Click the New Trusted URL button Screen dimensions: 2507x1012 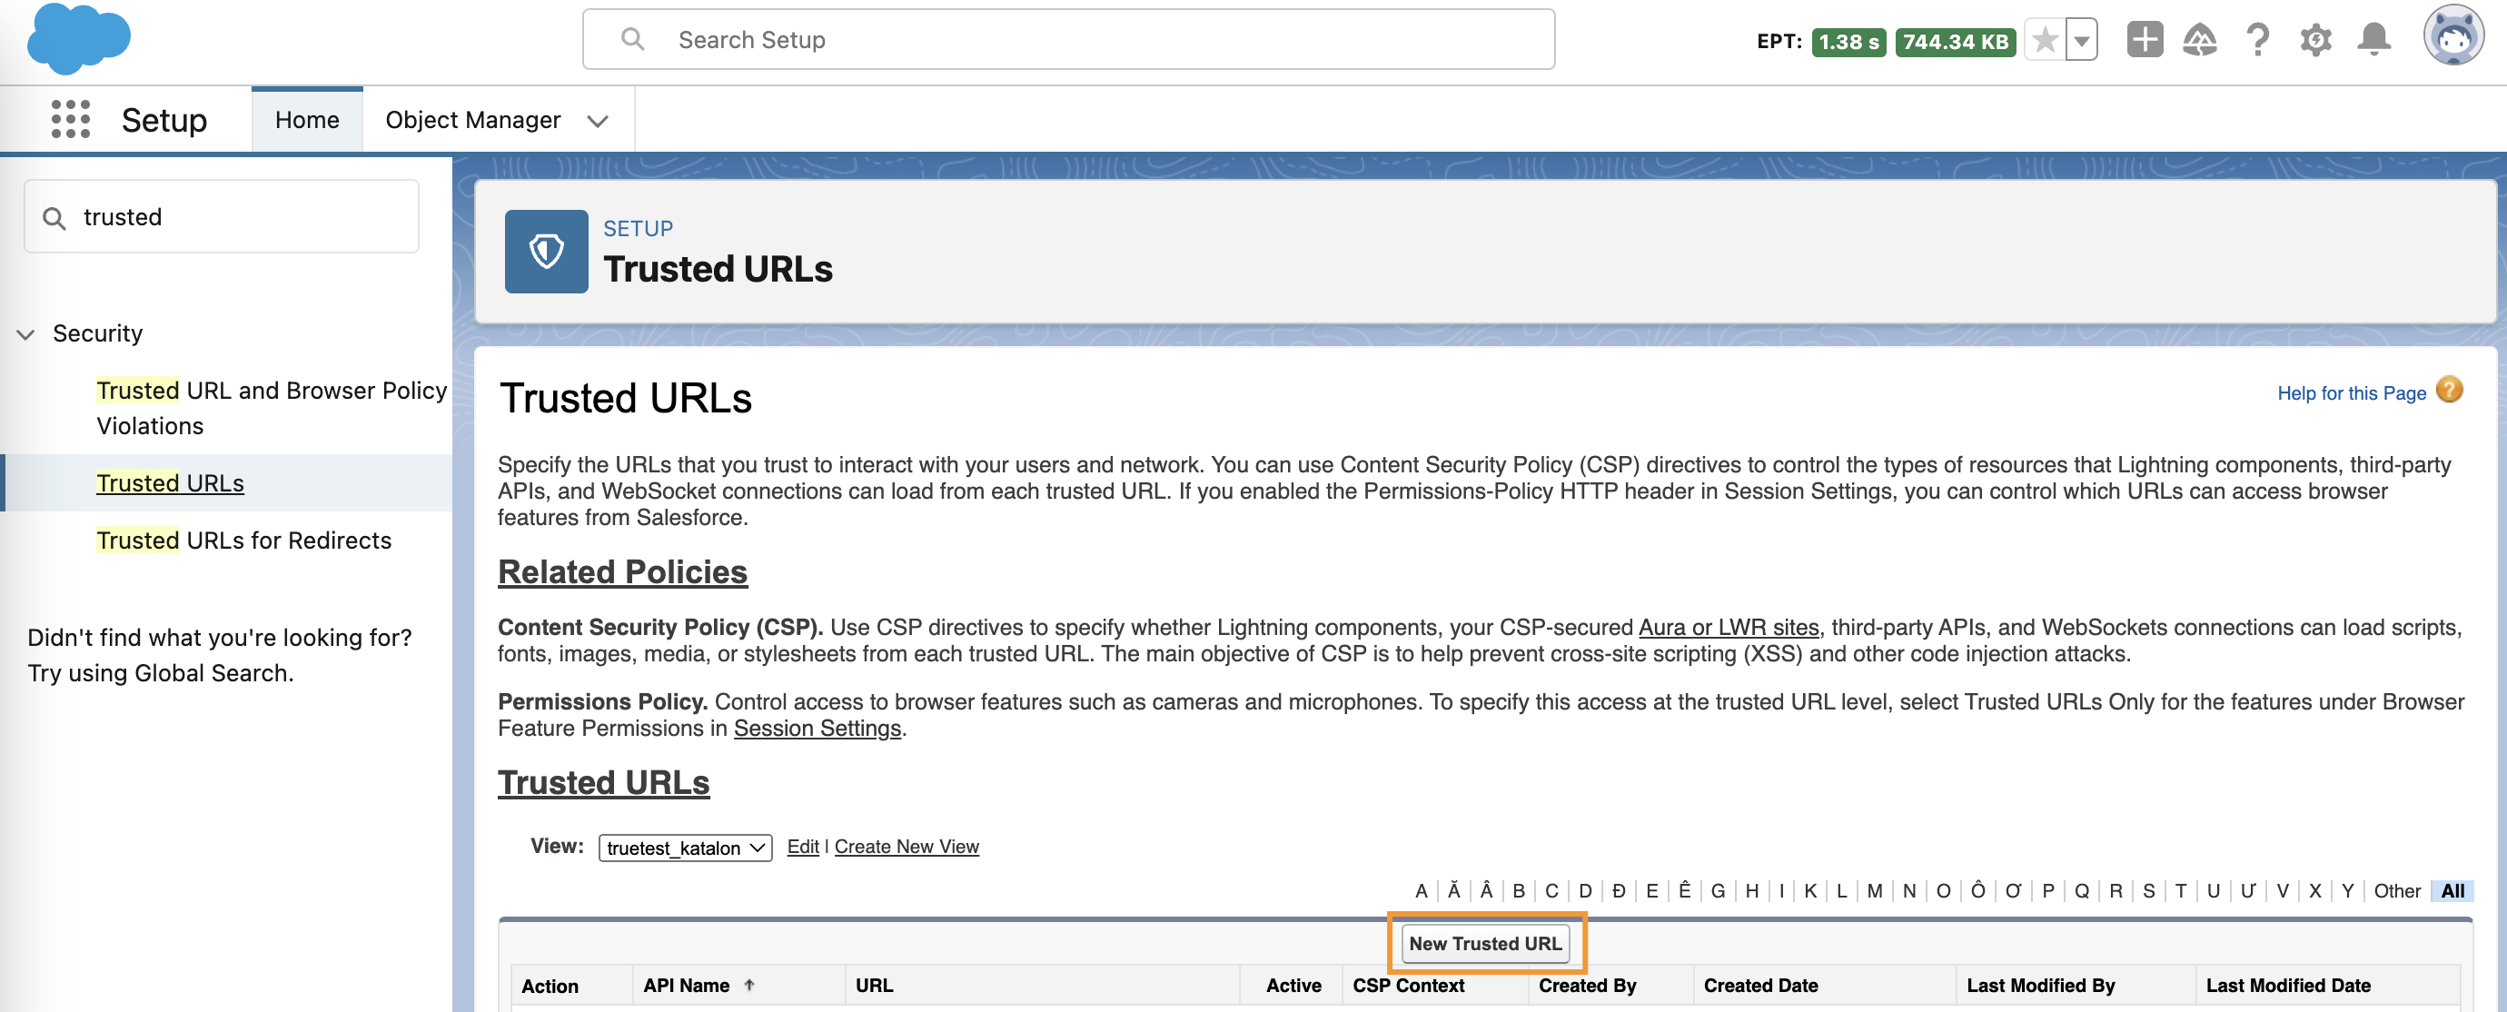coord(1484,943)
